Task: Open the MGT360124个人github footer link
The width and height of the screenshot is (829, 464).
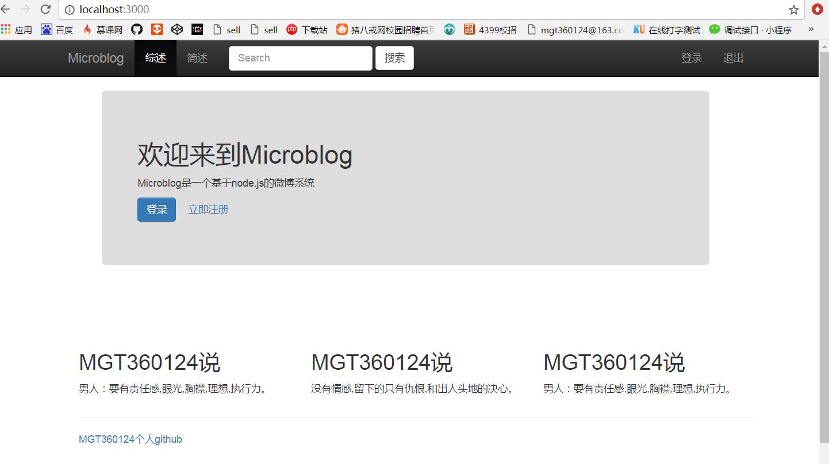Action: (x=130, y=439)
